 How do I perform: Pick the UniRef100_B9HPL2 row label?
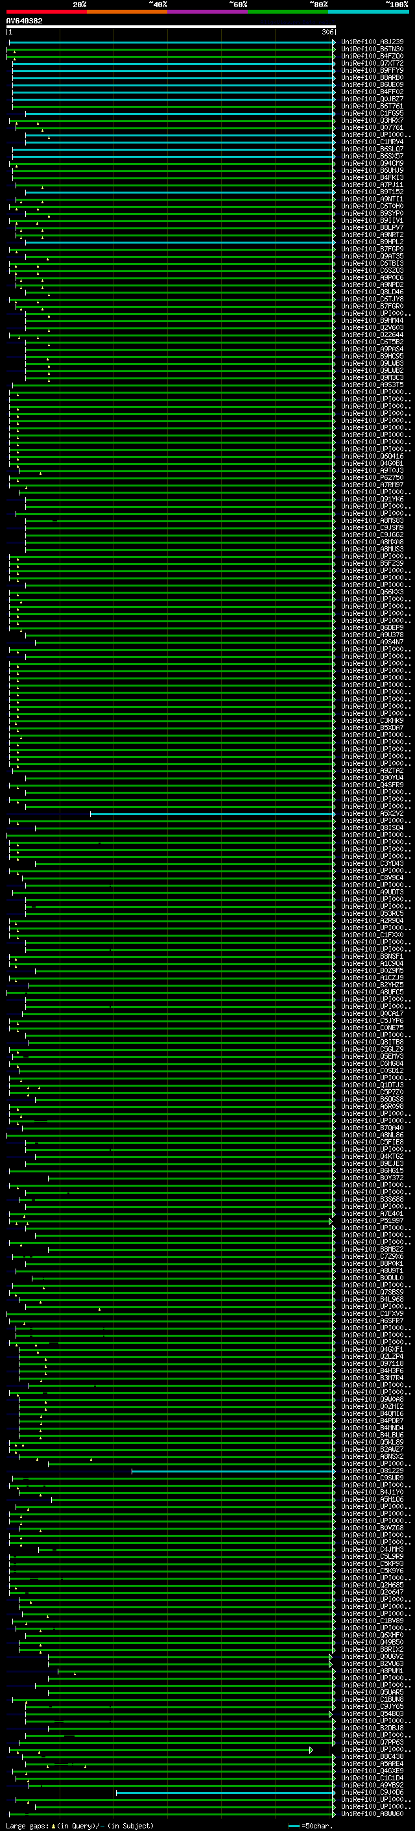372,242
